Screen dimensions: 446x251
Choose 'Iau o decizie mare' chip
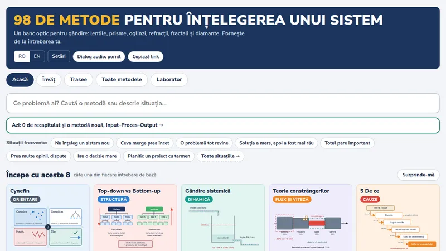pyautogui.click(x=97, y=156)
